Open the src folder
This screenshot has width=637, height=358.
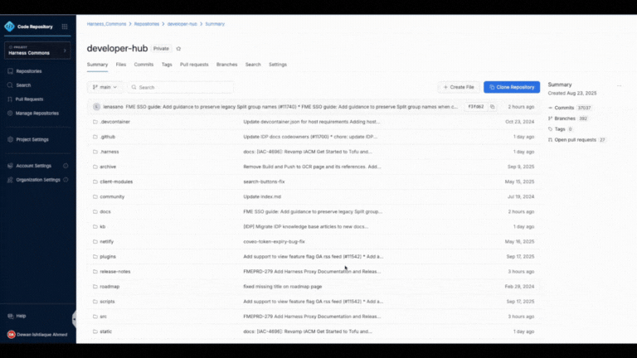tap(103, 317)
